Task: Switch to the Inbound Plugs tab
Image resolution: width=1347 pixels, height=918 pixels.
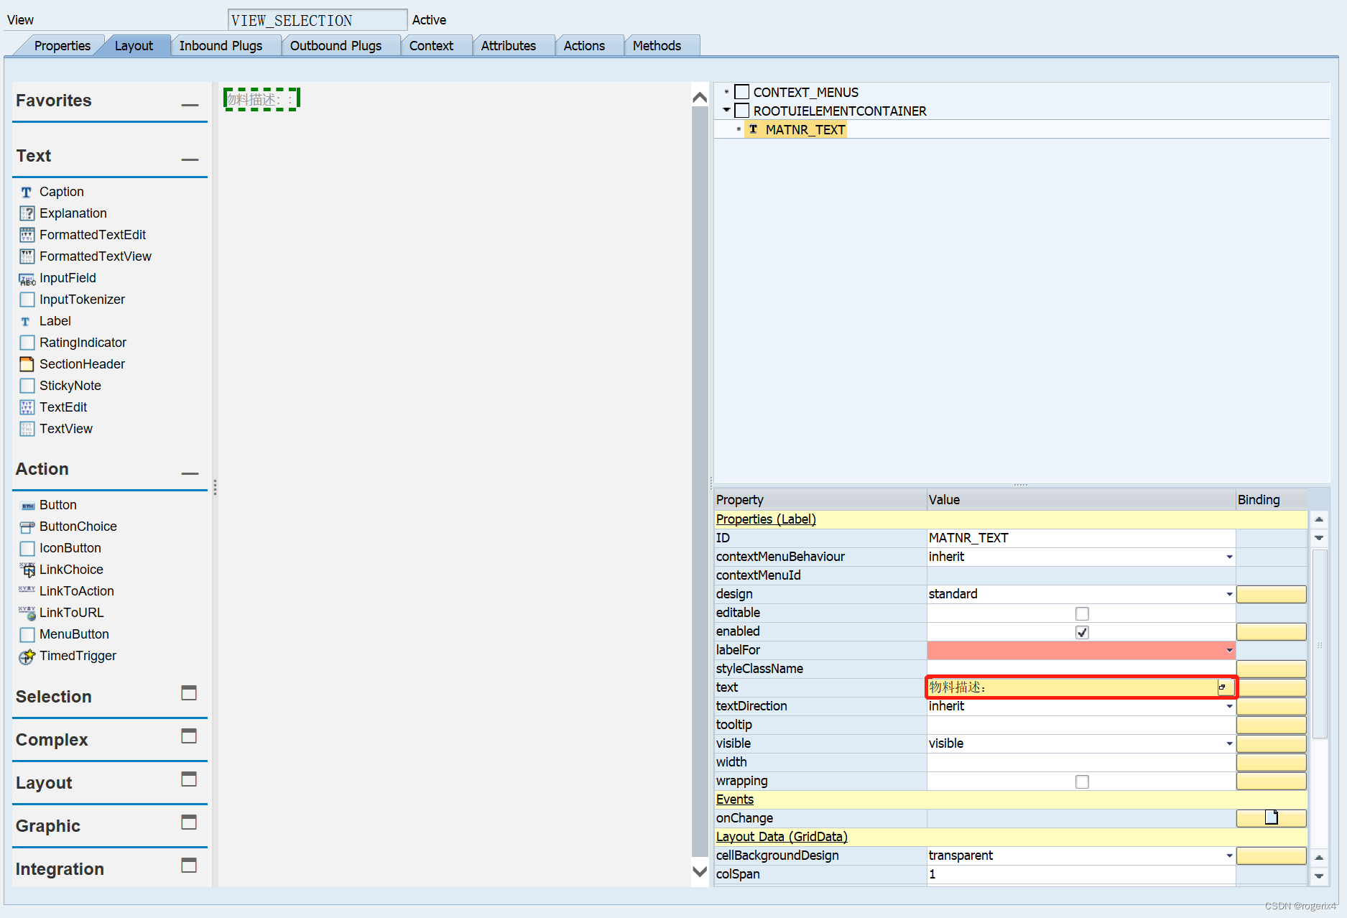Action: point(221,46)
